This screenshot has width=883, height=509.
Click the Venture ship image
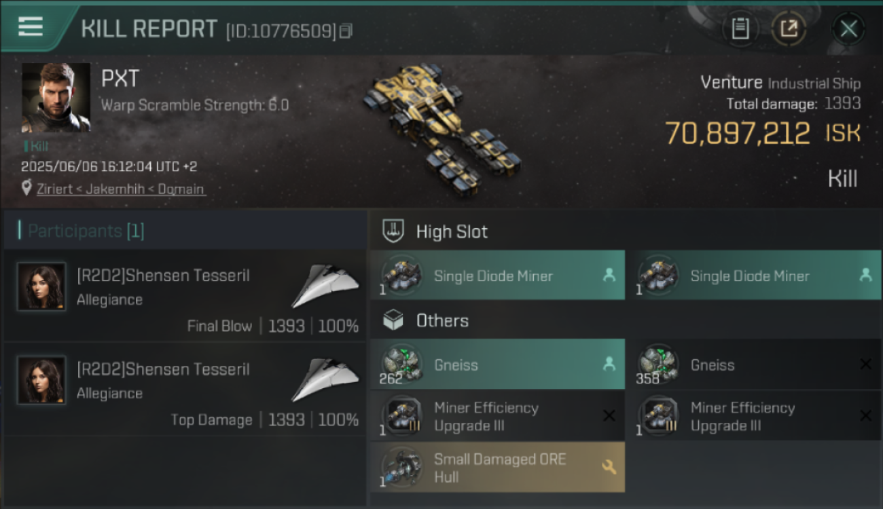[441, 129]
